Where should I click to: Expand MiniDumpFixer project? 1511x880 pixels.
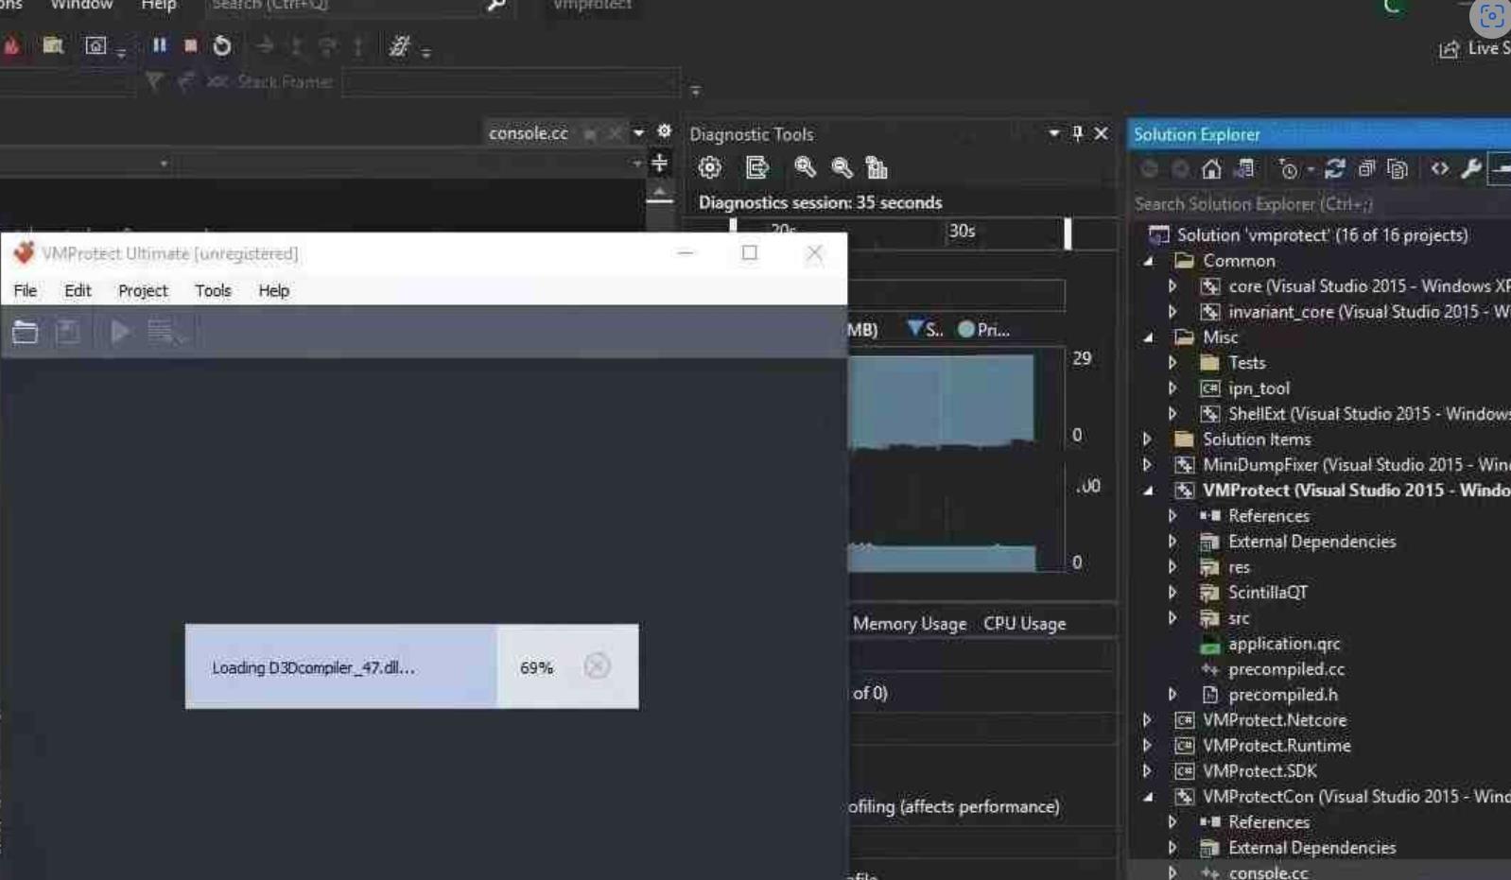(x=1147, y=465)
